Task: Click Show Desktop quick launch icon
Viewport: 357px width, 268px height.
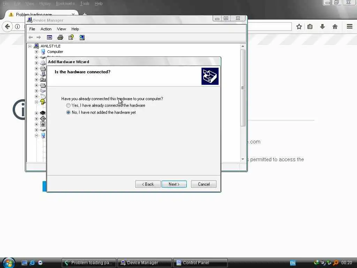Action: (x=24, y=263)
